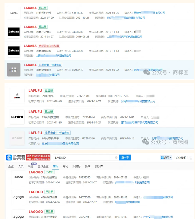Open the white LABABA serif logo image

(x=14, y=13)
